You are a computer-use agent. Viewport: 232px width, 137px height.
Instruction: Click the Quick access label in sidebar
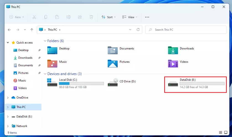tap(24, 43)
